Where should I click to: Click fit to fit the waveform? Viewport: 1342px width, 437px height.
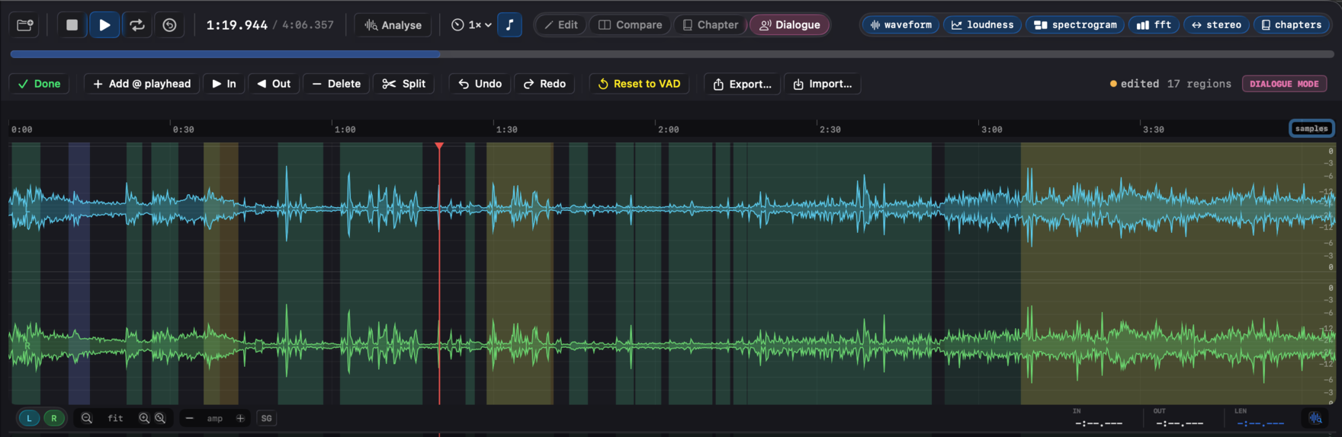point(115,418)
